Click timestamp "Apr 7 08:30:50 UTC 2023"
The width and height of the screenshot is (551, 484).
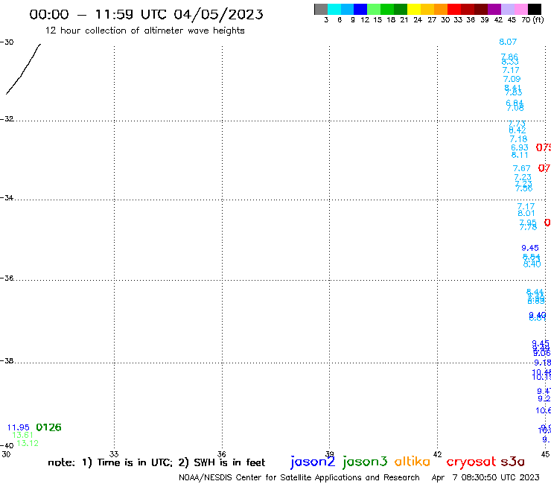coord(485,477)
